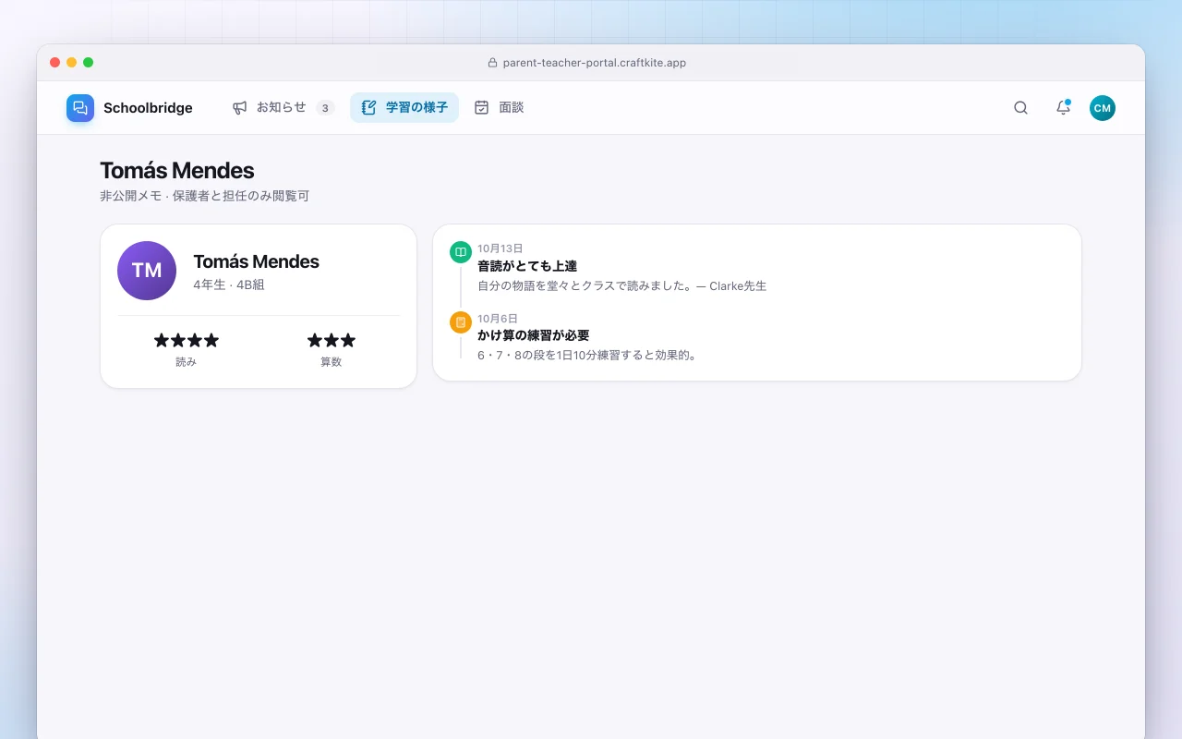Click the orange notepad icon for 10月6日 note
This screenshot has width=1182, height=739.
[x=460, y=322]
